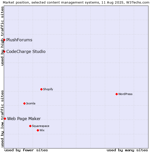Click the 'used by fewer sites' axis label
The height and width of the screenshot is (152, 152).
click(x=26, y=150)
